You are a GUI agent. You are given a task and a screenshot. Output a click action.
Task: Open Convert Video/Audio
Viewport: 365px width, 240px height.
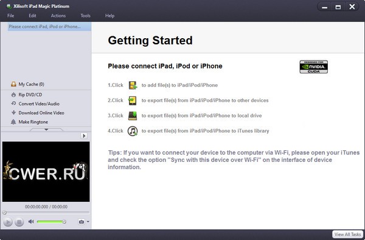point(39,104)
